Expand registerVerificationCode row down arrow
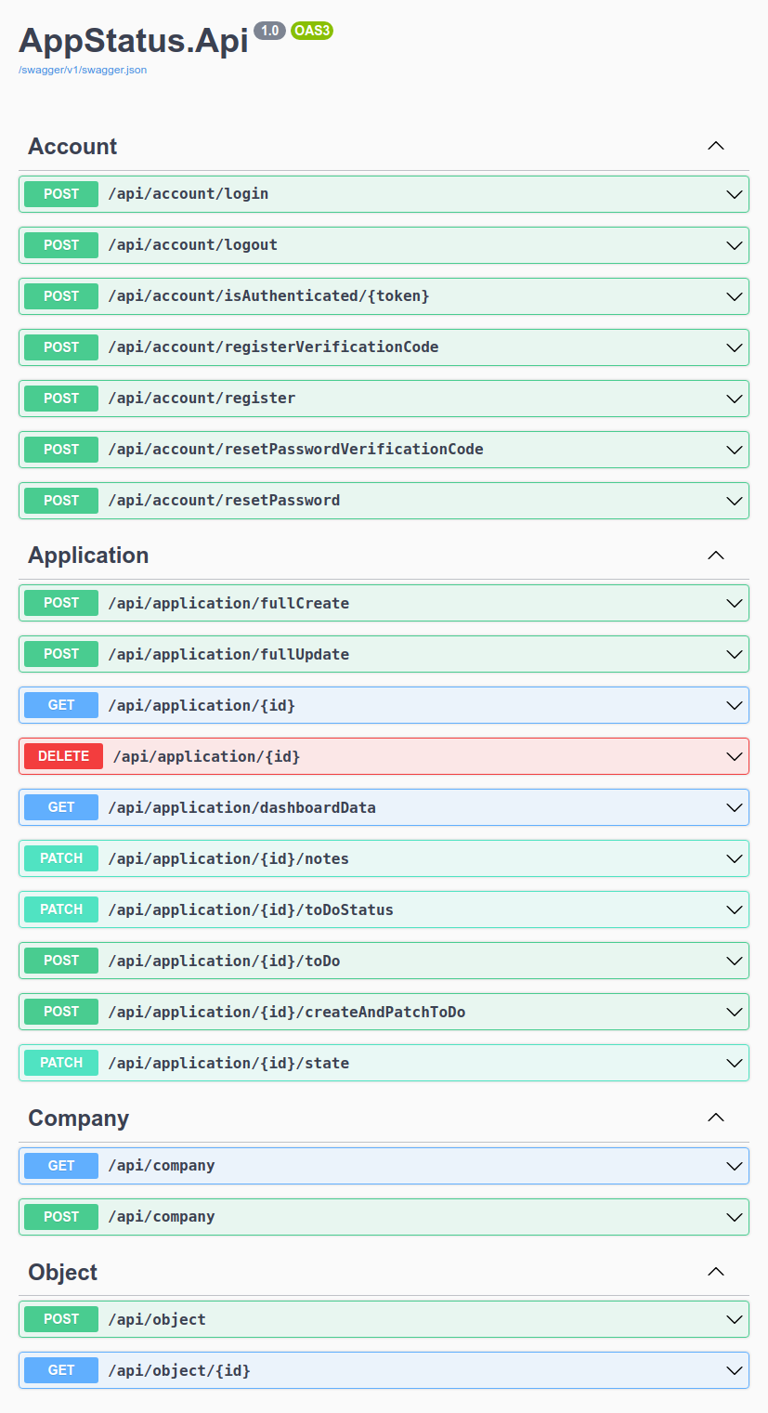Screen dimensions: 768x1413 pos(735,347)
